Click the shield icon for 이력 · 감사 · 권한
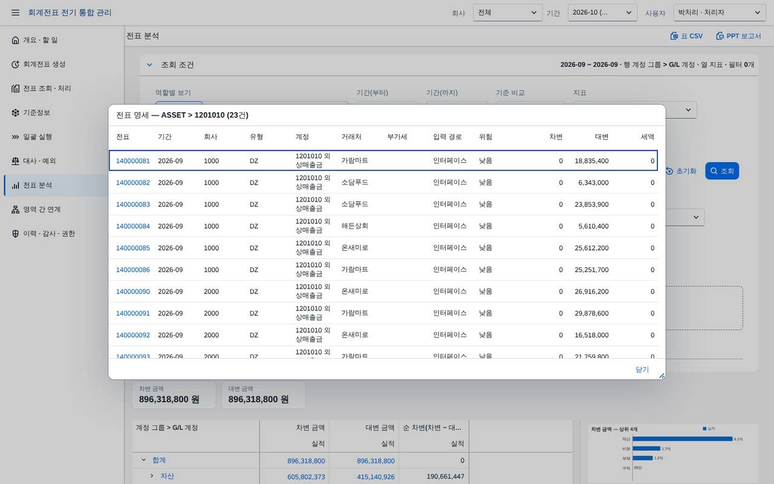The width and height of the screenshot is (774, 484). click(16, 234)
